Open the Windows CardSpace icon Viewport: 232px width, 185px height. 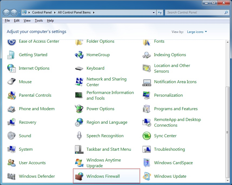coord(147,163)
